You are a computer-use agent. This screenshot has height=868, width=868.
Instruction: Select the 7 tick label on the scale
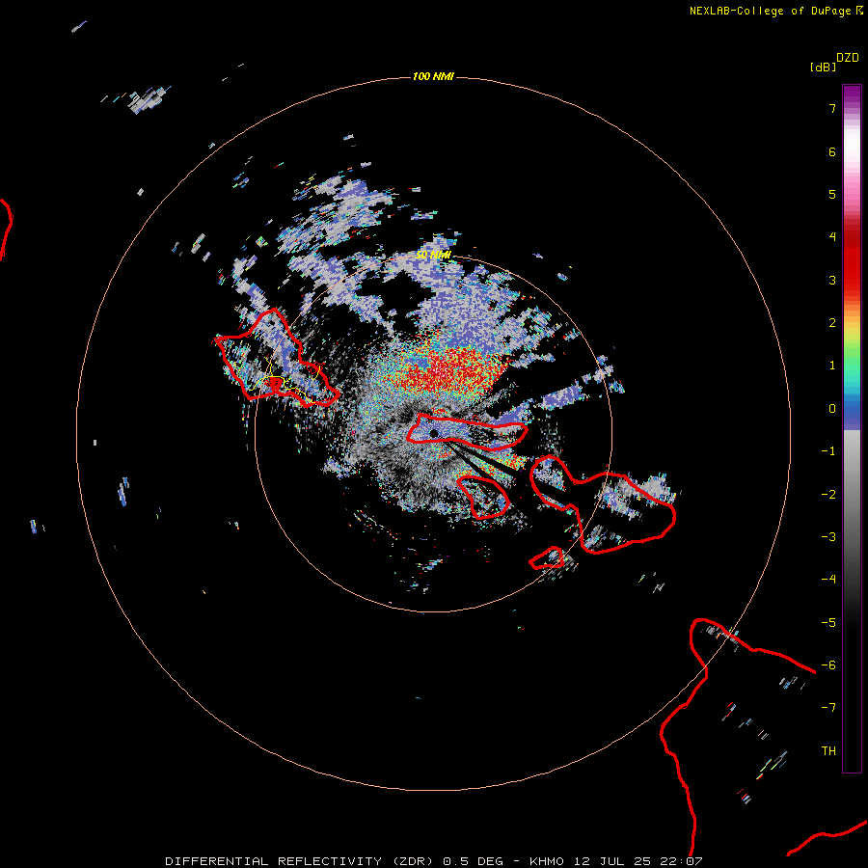(832, 108)
